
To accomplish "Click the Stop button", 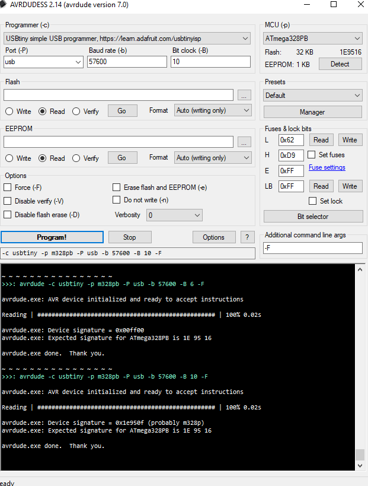I will (130, 237).
